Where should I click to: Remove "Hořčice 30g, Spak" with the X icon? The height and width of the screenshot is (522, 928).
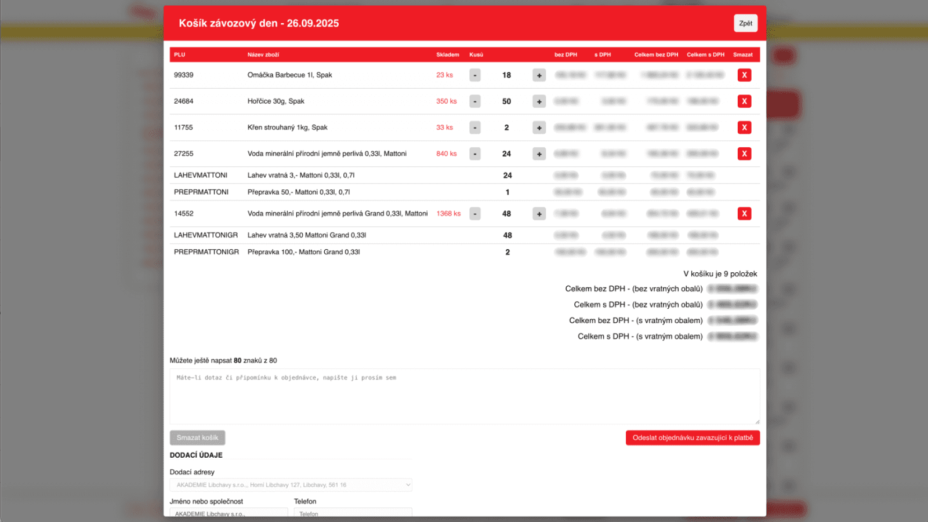(x=744, y=101)
